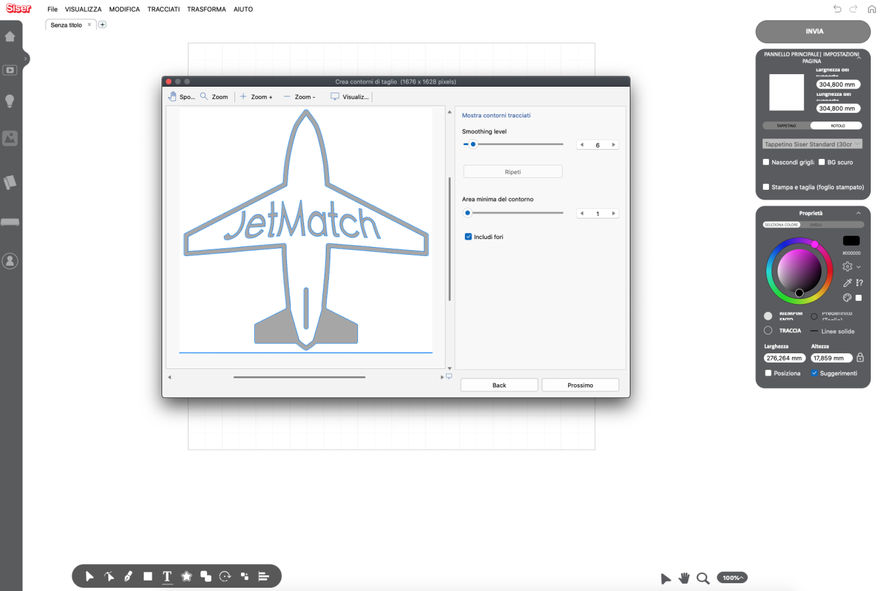Open the lightbulb ideas sidebar icon

[x=10, y=100]
